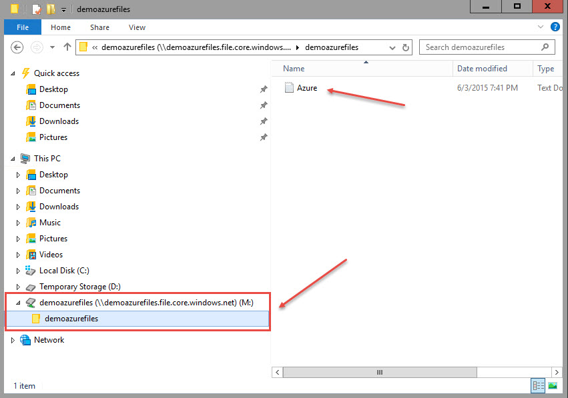Expand the Network tree node
This screenshot has height=398, width=568.
13,340
